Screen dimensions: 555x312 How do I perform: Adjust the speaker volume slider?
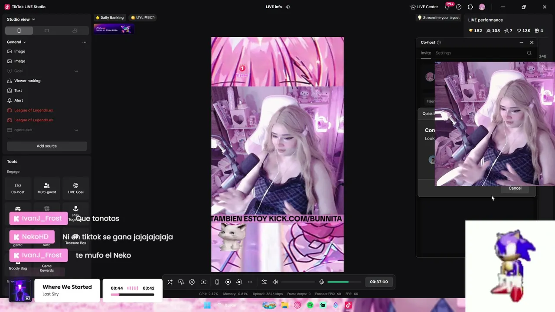coord(297,282)
